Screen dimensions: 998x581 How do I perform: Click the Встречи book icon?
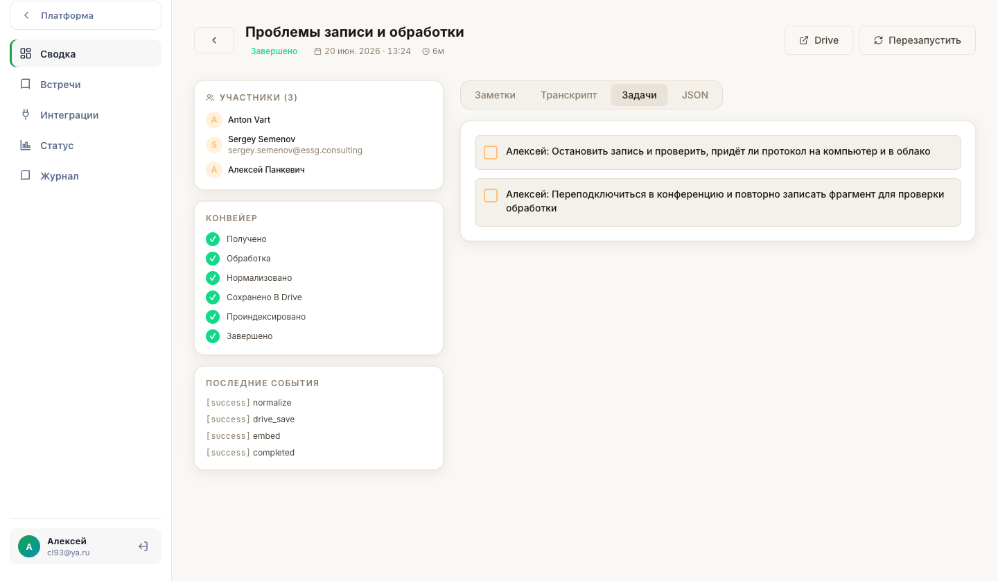click(x=26, y=84)
